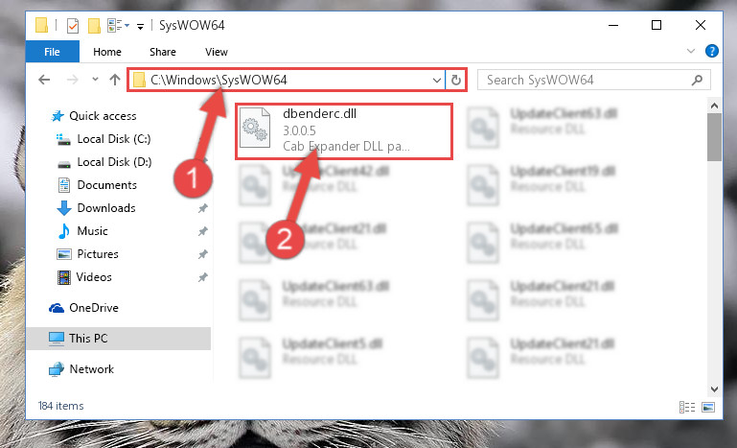
Task: Click the New folder toolbar icon
Action: coord(94,25)
